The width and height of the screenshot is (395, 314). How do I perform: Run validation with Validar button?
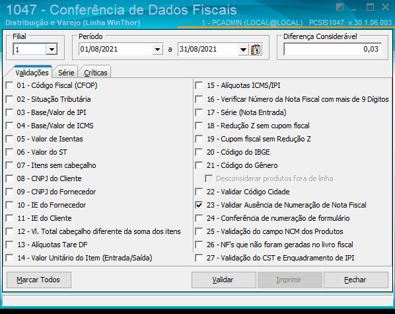pos(224,280)
